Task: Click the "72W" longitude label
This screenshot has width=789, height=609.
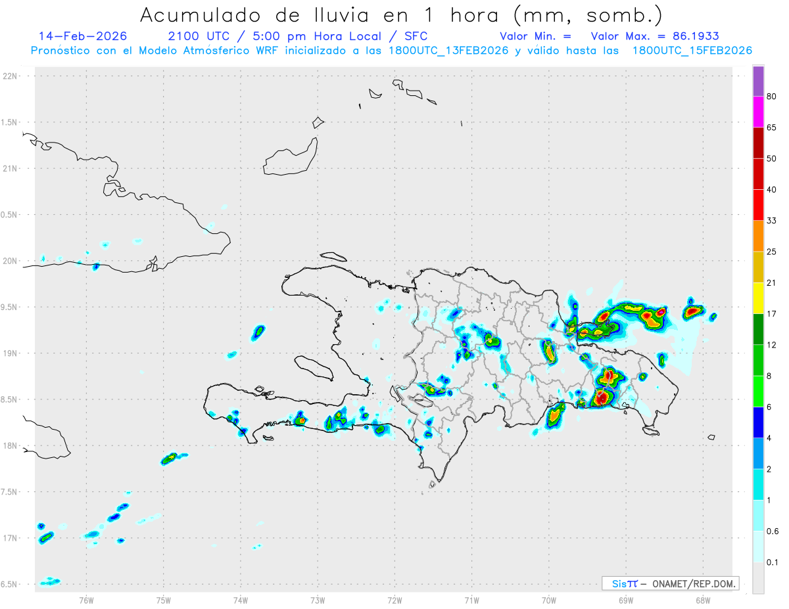Action: point(394,600)
